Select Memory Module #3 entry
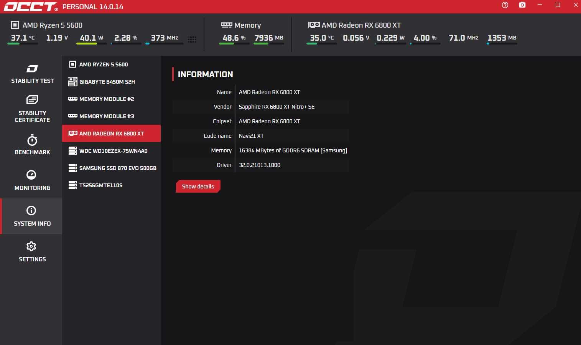Screen dimensions: 581x345 pyautogui.click(x=111, y=116)
